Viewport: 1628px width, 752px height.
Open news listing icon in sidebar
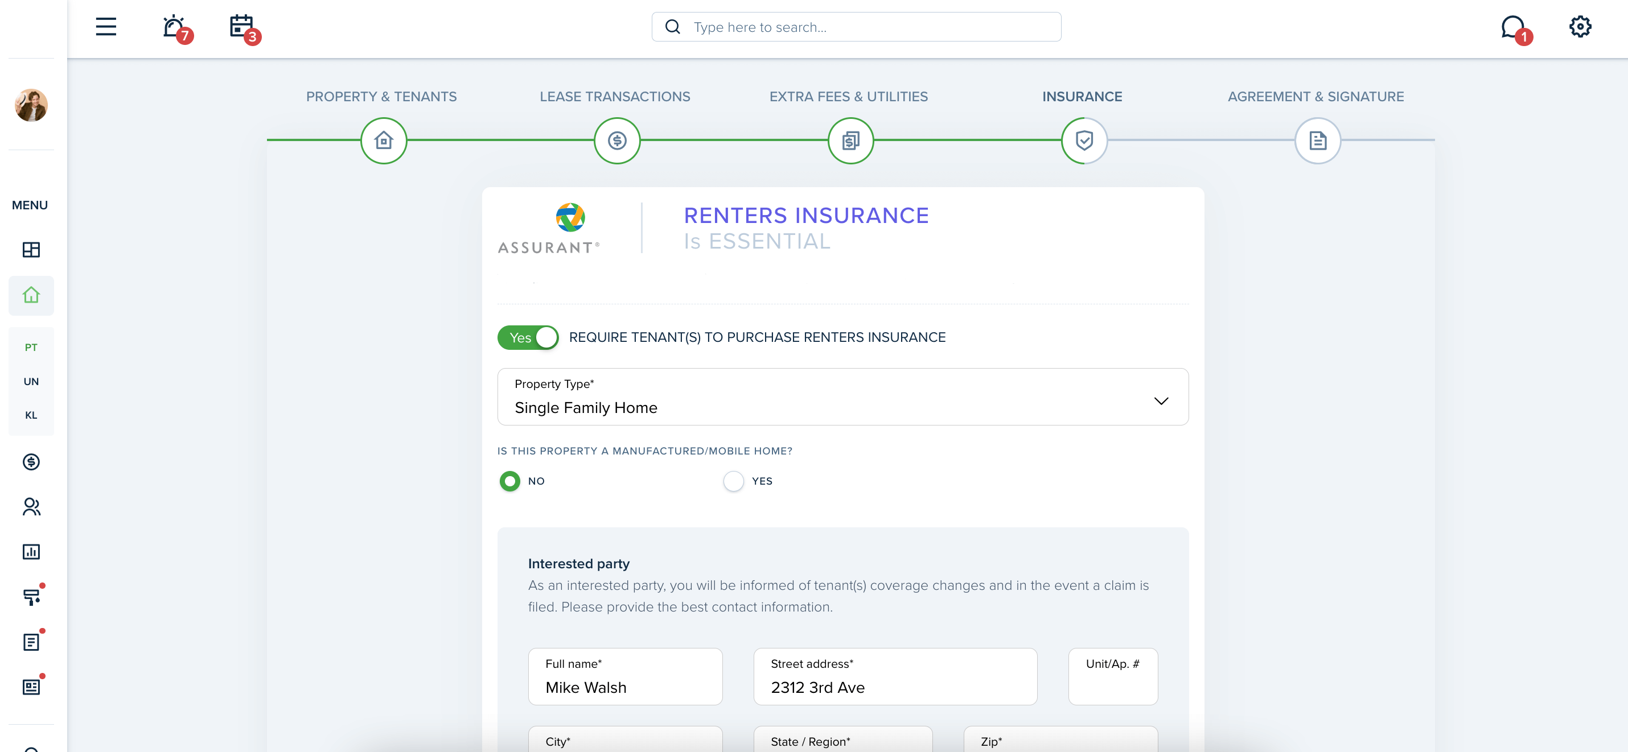coord(31,687)
